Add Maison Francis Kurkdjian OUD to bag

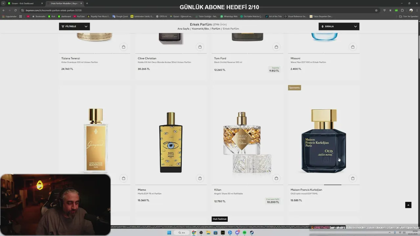point(353,178)
